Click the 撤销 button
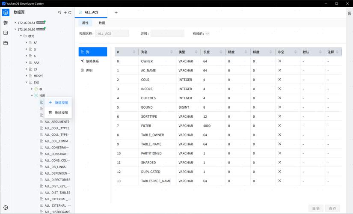The width and height of the screenshot is (353, 214). click(x=316, y=208)
